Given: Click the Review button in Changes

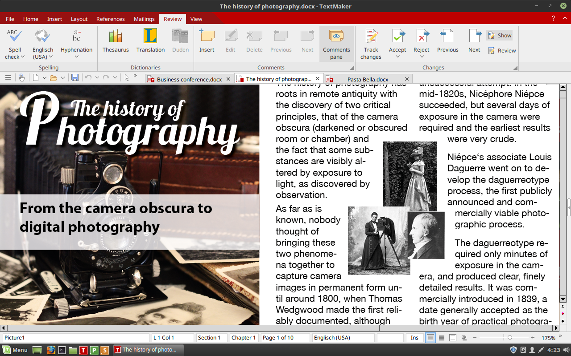Looking at the screenshot, I should [x=502, y=51].
